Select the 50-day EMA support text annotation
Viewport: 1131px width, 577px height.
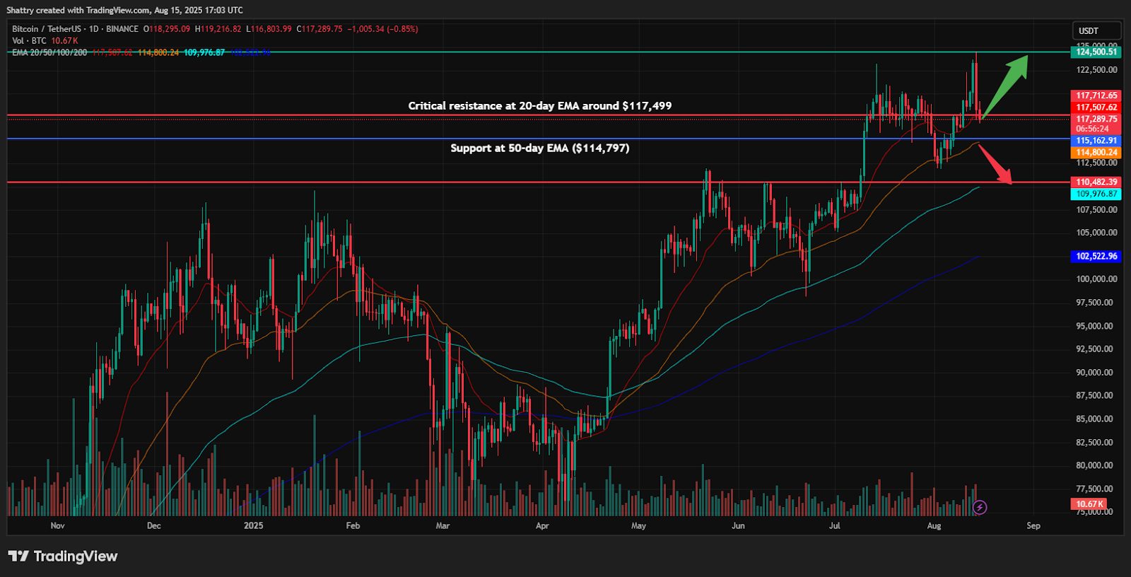coord(539,148)
